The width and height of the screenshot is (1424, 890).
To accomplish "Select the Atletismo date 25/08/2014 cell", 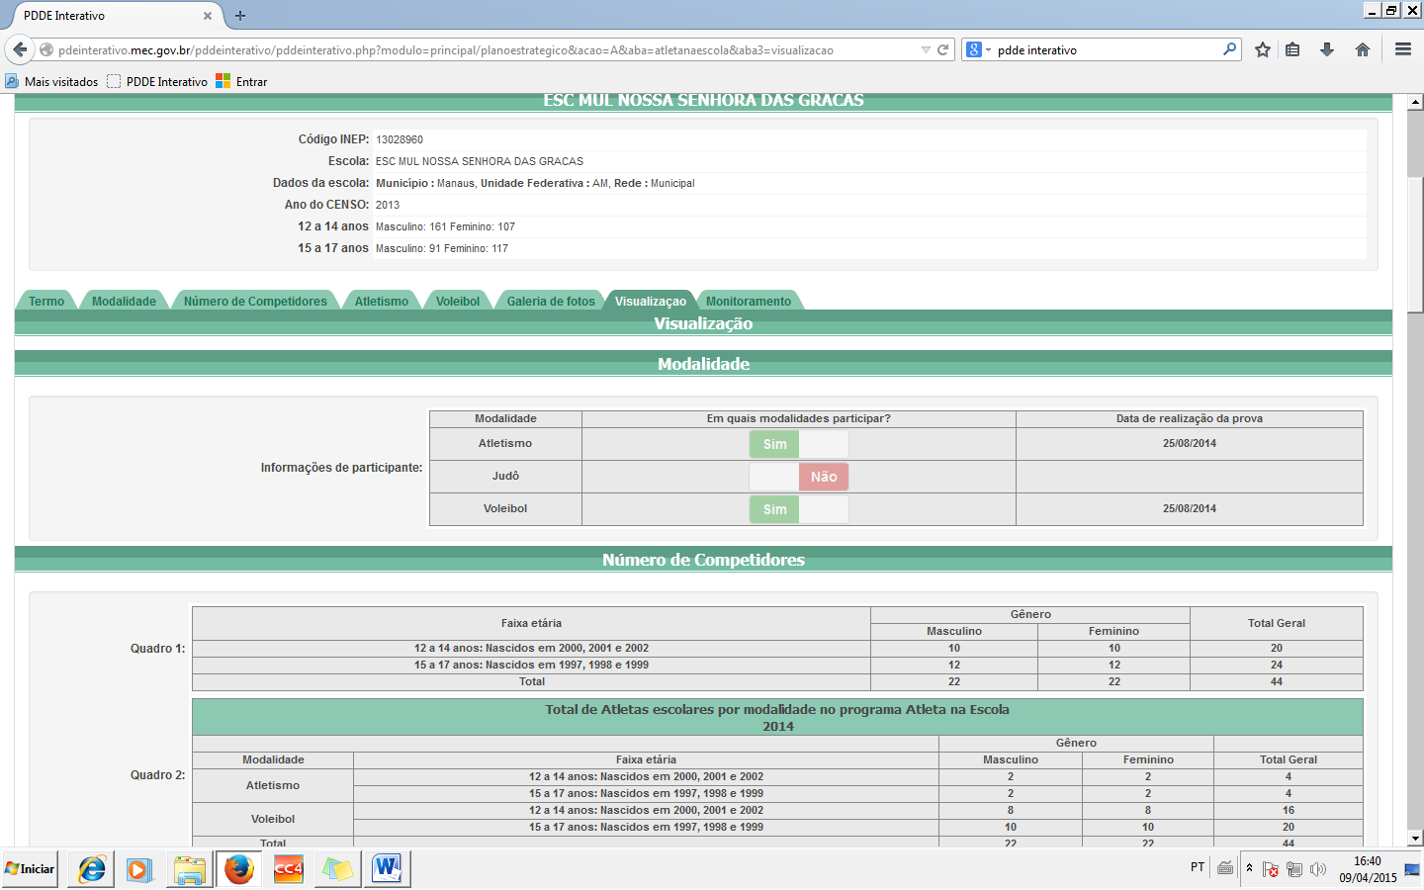I will (1190, 443).
